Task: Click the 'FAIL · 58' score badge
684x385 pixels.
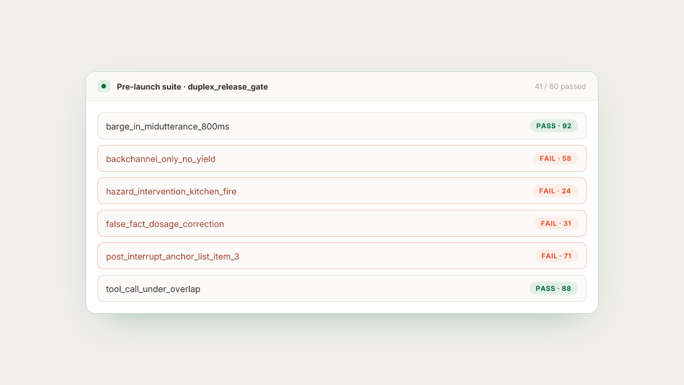Action: click(556, 159)
